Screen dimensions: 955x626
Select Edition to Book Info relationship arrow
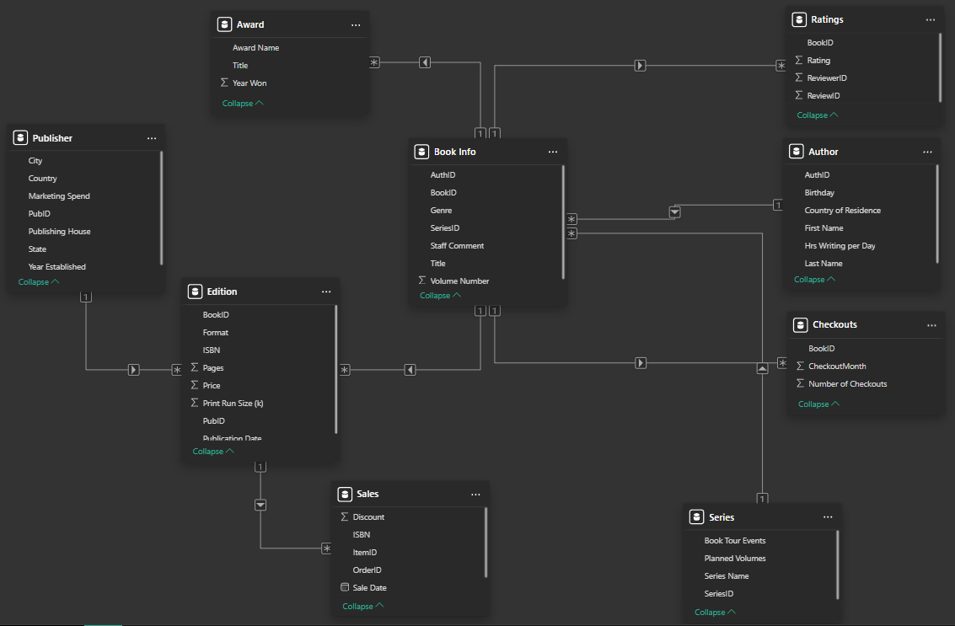tap(410, 370)
